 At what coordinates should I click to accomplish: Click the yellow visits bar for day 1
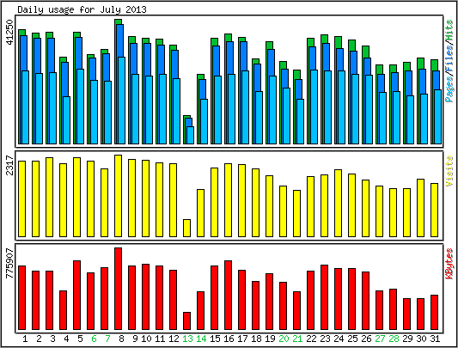click(21, 198)
